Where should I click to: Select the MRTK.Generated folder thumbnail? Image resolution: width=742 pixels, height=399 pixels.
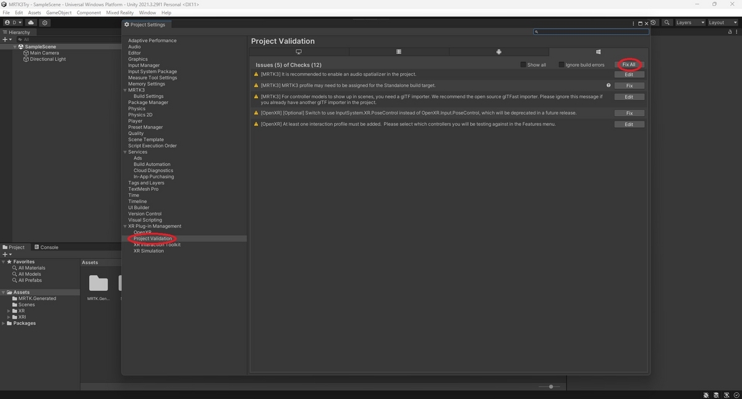tap(98, 283)
